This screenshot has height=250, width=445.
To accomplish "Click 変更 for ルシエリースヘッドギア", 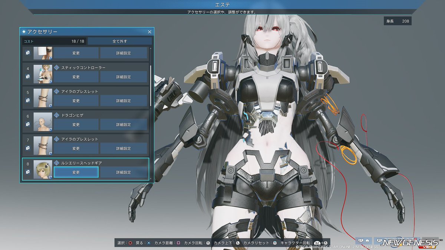I will point(76,172).
